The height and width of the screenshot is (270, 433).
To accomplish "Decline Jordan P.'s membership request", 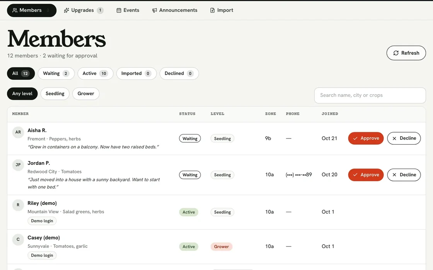I will 404,175.
